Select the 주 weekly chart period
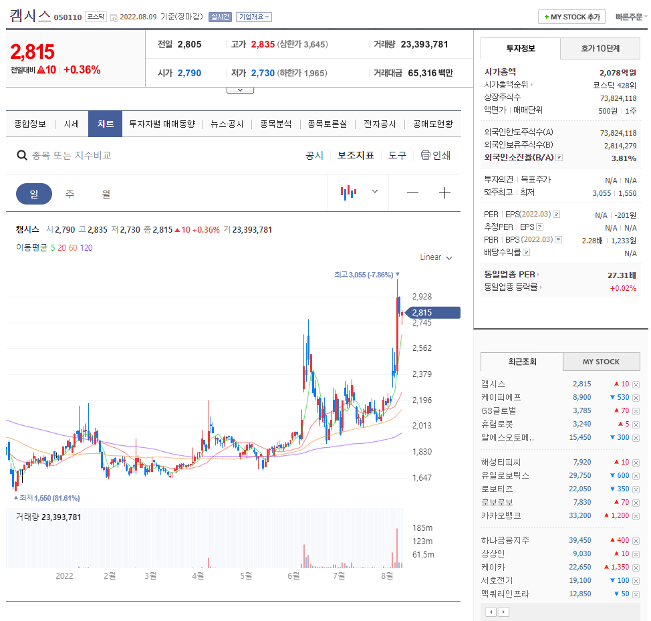 [70, 194]
